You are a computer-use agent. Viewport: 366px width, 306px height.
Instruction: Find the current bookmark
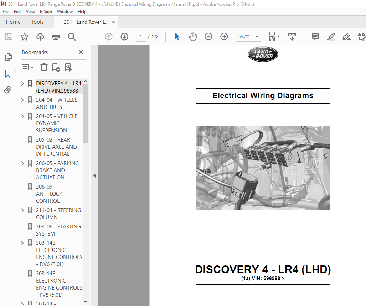tap(68, 68)
